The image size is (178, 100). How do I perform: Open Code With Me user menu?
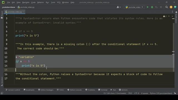coord(119,7)
